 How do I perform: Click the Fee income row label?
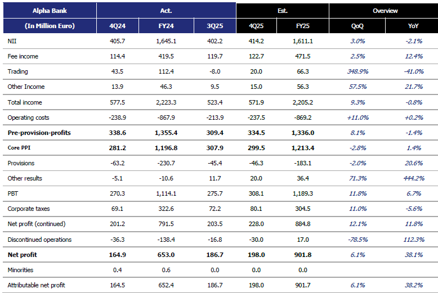click(x=23, y=56)
